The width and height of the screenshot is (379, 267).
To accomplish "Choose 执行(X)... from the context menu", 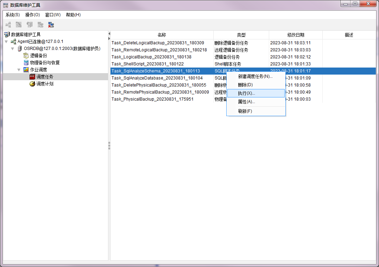I will coord(246,93).
